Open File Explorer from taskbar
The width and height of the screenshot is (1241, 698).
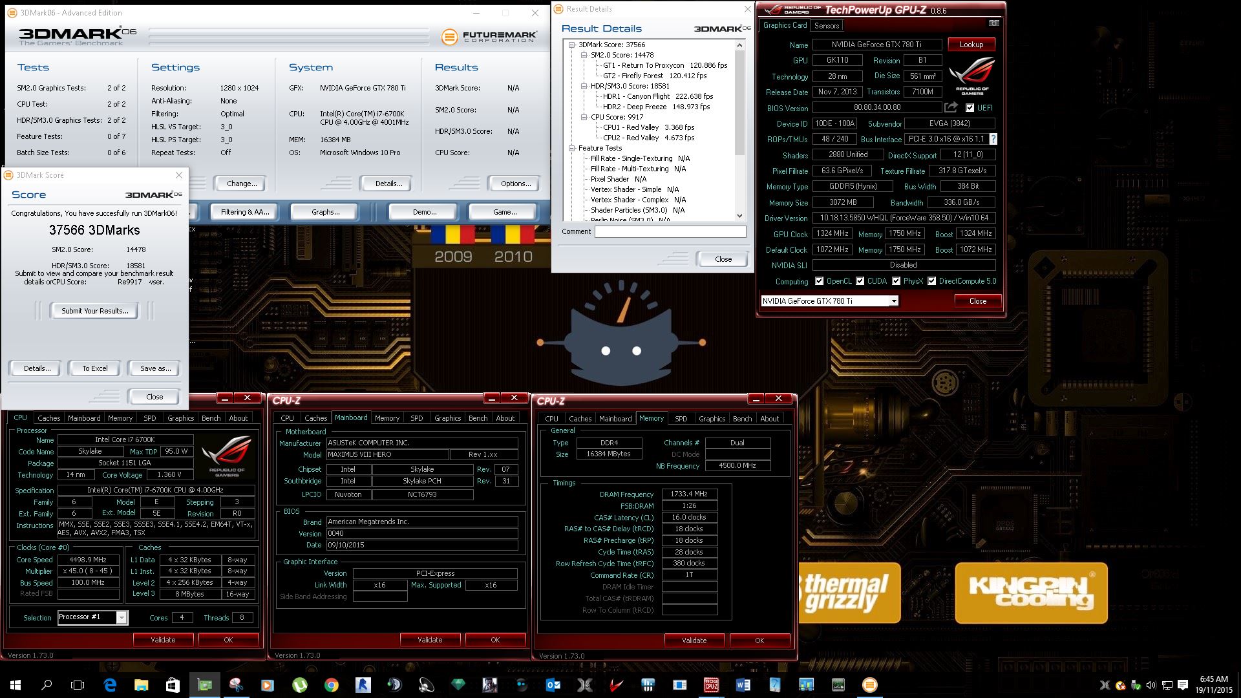coord(141,685)
